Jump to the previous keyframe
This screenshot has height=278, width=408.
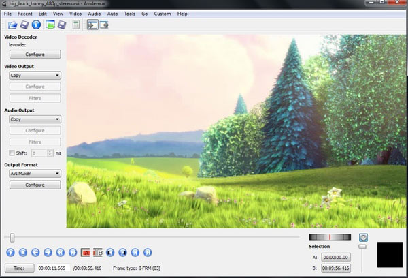click(x=61, y=252)
